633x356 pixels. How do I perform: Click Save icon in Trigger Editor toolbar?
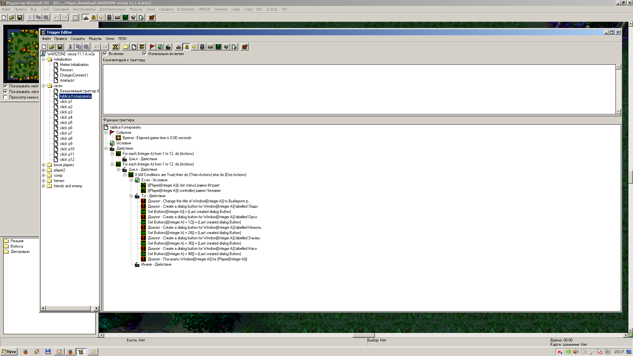coord(60,47)
